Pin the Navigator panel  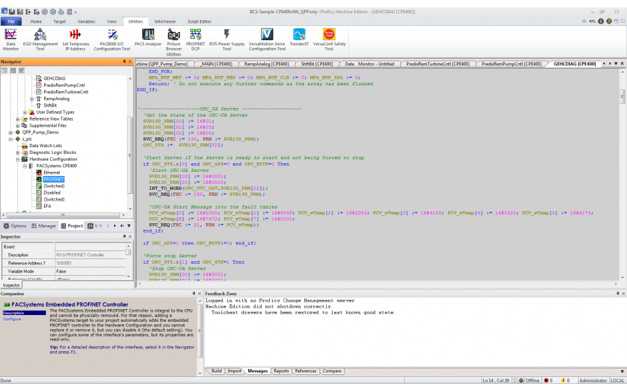point(124,61)
